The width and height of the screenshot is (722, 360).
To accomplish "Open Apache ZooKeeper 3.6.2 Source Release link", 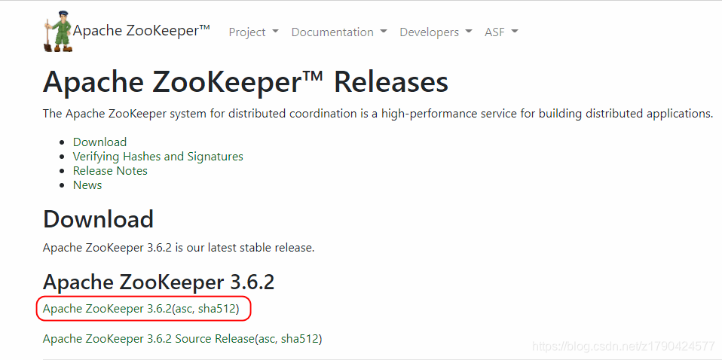I will tap(148, 339).
